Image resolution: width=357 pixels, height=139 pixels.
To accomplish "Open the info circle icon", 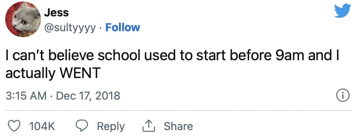I will tap(343, 96).
